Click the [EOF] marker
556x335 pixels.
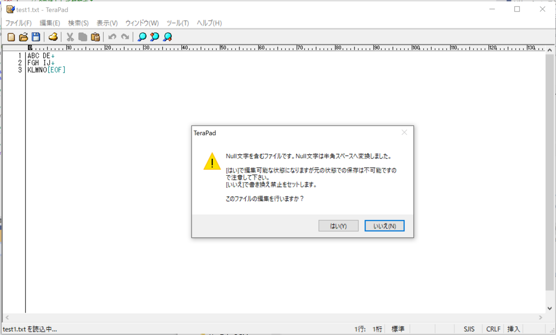coord(56,70)
